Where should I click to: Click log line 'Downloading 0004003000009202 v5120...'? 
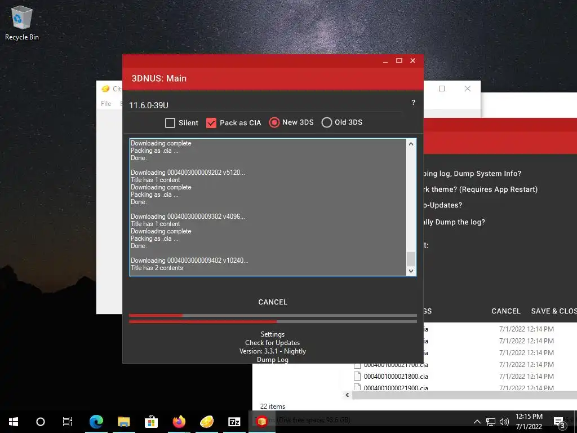pyautogui.click(x=188, y=173)
